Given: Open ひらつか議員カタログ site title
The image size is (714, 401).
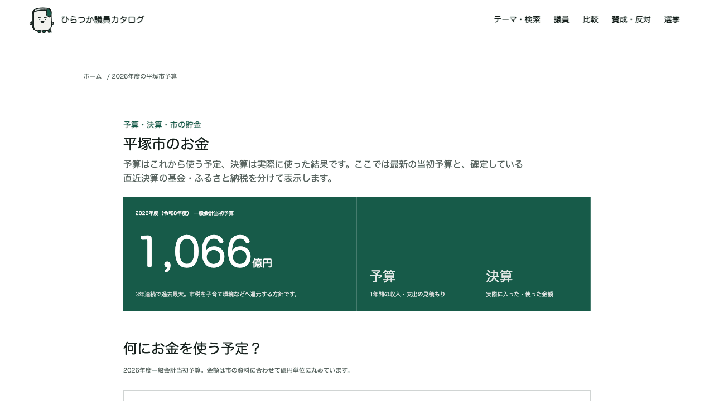Looking at the screenshot, I should (x=103, y=20).
